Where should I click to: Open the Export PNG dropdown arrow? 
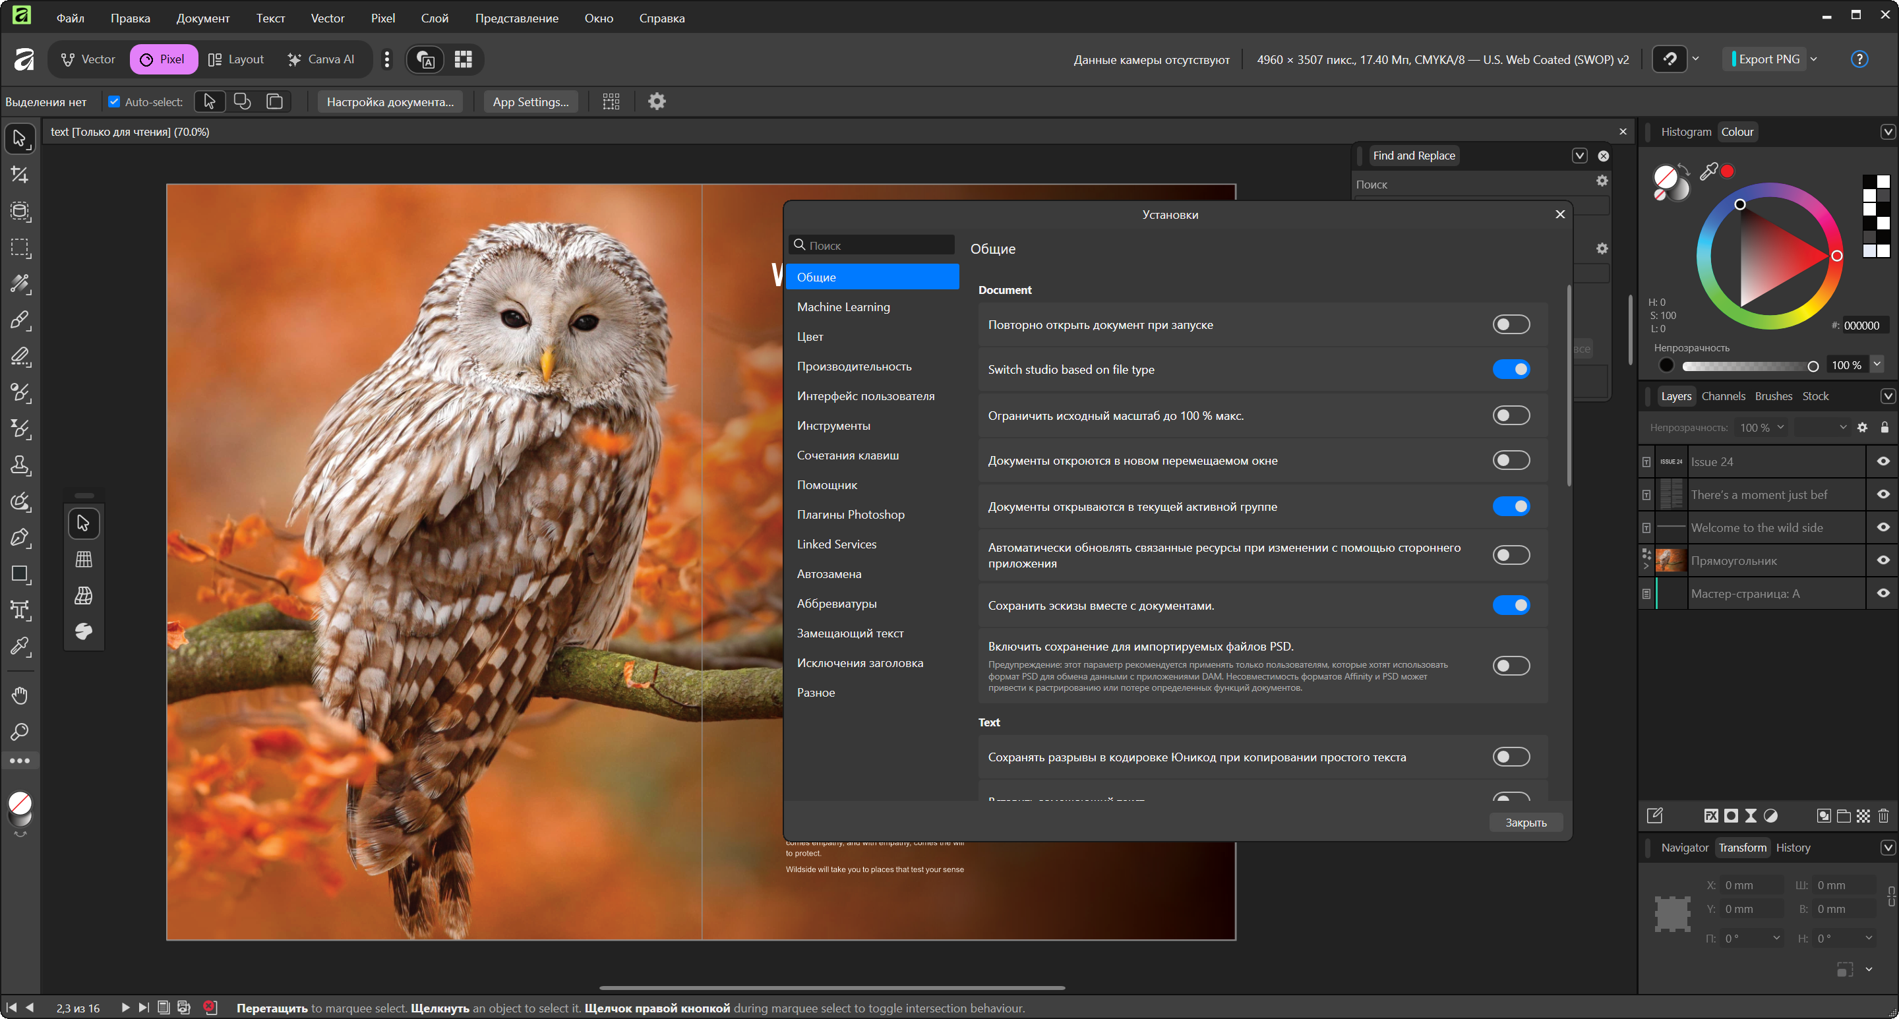click(1814, 59)
